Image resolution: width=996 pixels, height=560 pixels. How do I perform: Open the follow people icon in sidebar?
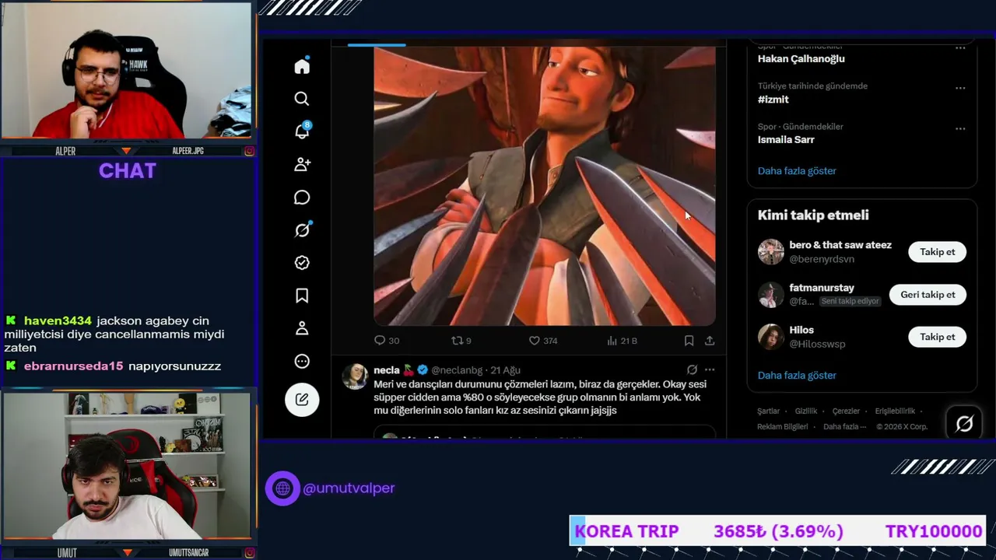click(302, 164)
